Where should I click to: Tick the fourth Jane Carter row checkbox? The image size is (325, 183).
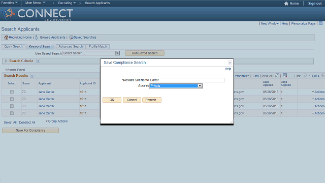coord(12,113)
